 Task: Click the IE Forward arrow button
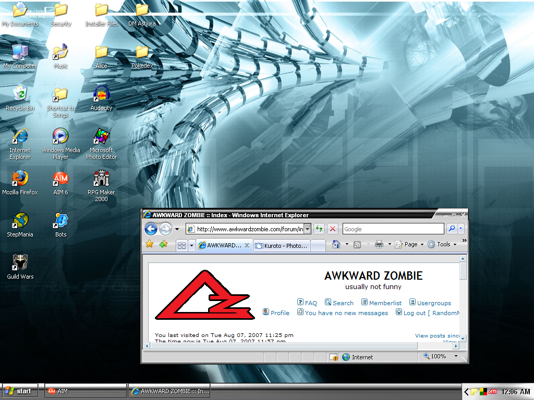point(165,229)
